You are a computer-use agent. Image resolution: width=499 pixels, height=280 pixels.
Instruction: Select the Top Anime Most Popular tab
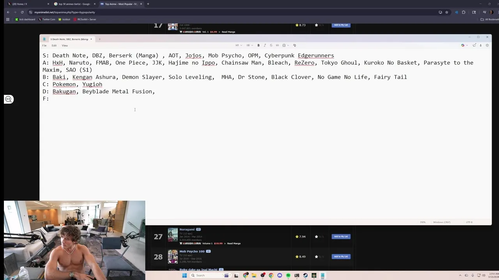coord(121,4)
